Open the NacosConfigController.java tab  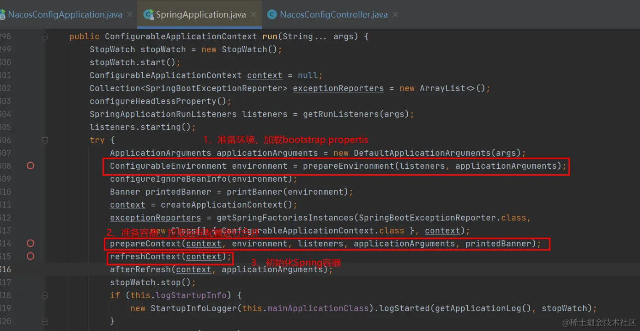click(333, 14)
